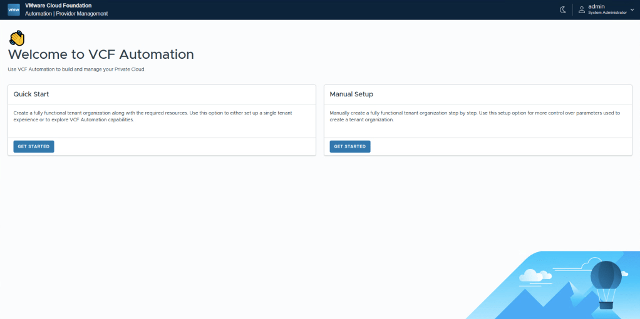
Task: Click the admin username label
Action: 596,6
